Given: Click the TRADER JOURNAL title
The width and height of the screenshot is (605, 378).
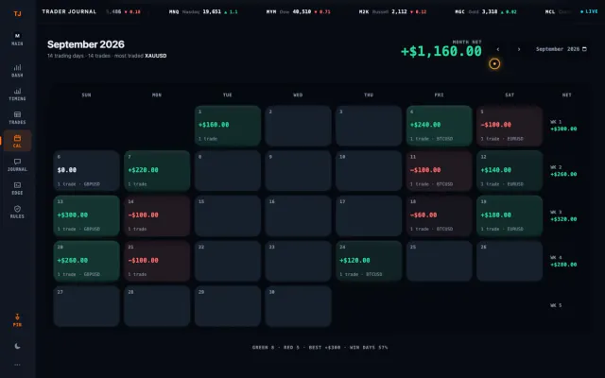Looking at the screenshot, I should (69, 11).
